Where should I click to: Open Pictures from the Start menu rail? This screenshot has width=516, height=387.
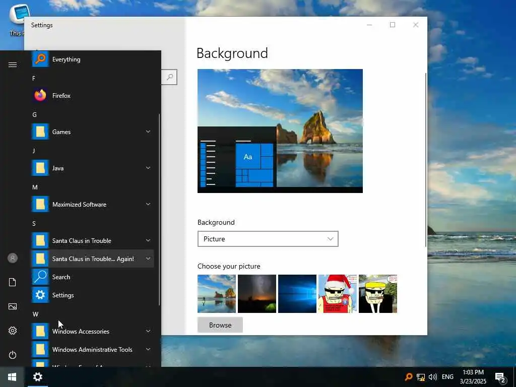(x=13, y=306)
